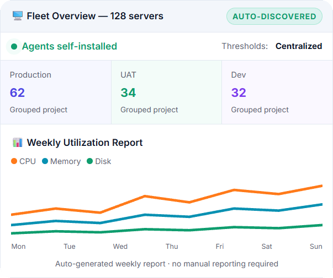The height and width of the screenshot is (278, 333).
Task: Click the 'Memory' legend label
Action: point(65,161)
